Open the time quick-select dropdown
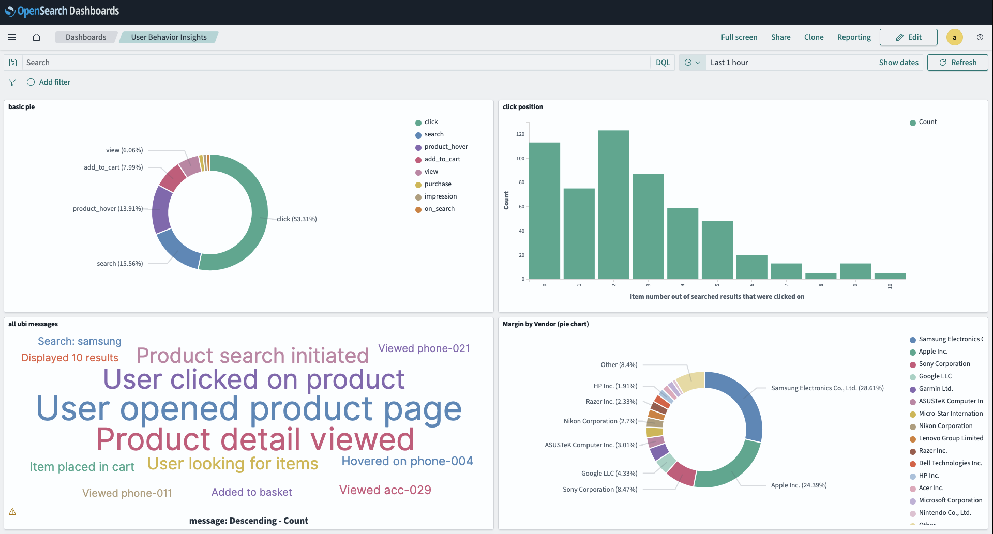The height and width of the screenshot is (534, 993). coord(692,63)
